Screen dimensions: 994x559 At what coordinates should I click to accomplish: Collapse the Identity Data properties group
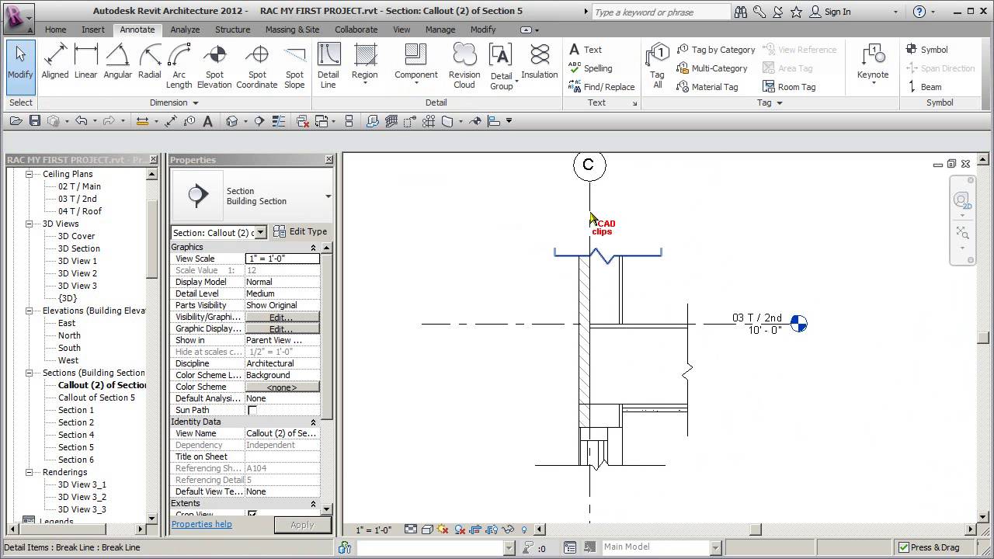coord(313,422)
